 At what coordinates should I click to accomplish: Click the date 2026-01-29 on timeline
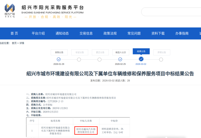click(59, 64)
